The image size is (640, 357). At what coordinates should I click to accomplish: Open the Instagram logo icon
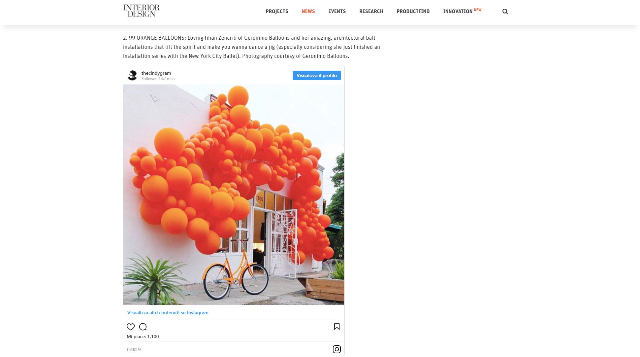337,349
